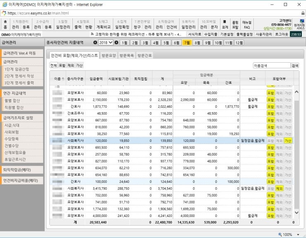306x238 pixels.
Task: Switch to 방문목욕 tab
Action: point(127,55)
